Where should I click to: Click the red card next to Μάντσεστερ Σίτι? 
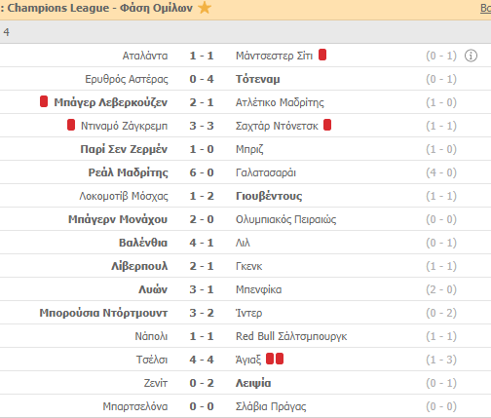click(322, 55)
